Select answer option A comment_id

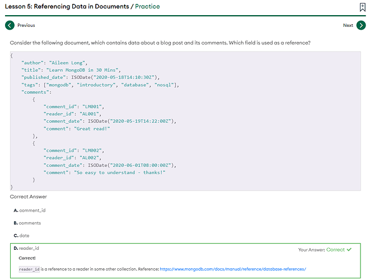(32, 210)
